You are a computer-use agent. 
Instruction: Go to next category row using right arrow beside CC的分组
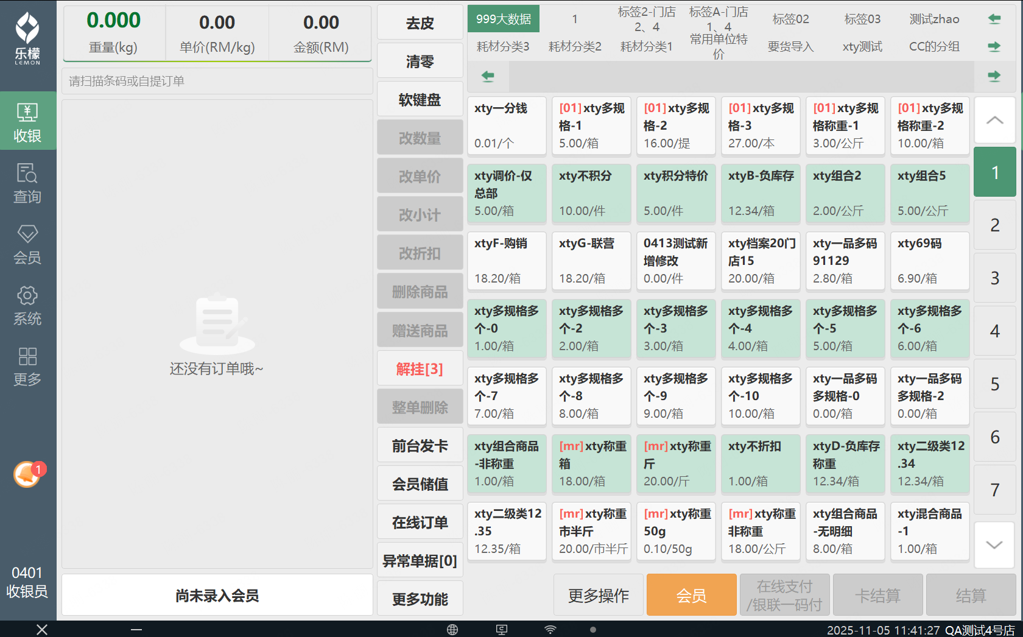click(994, 46)
